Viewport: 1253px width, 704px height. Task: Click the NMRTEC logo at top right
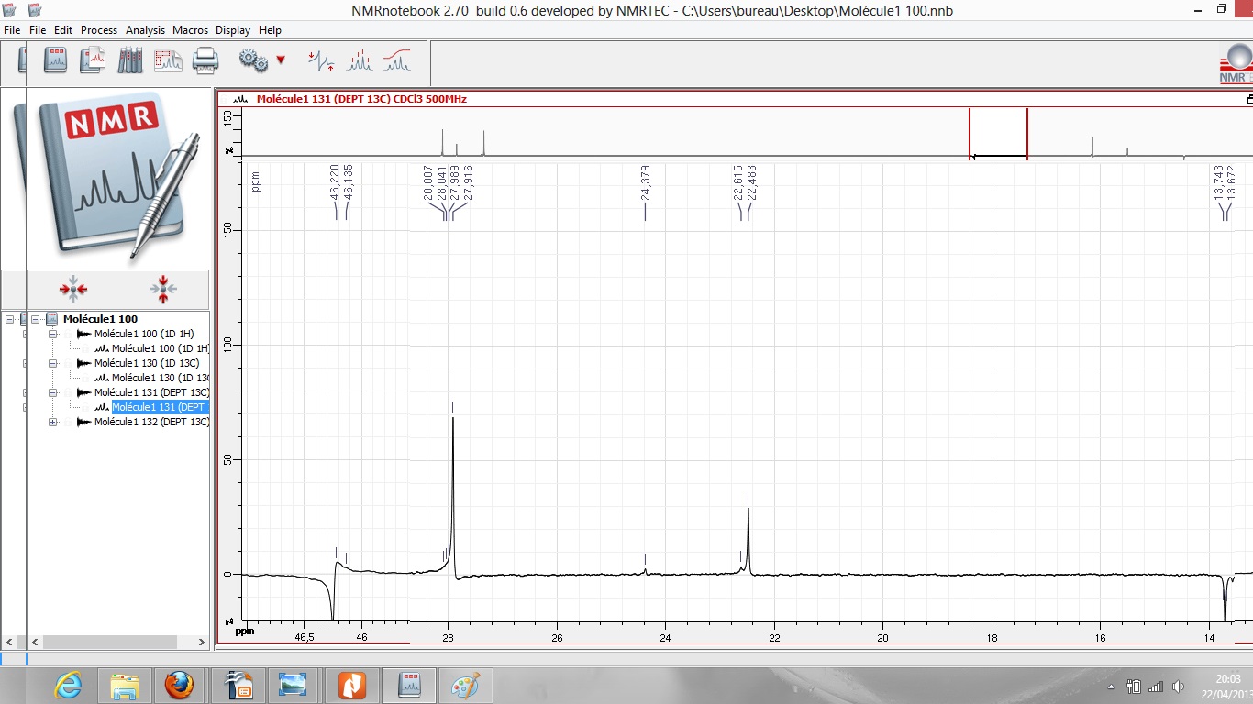(1236, 64)
